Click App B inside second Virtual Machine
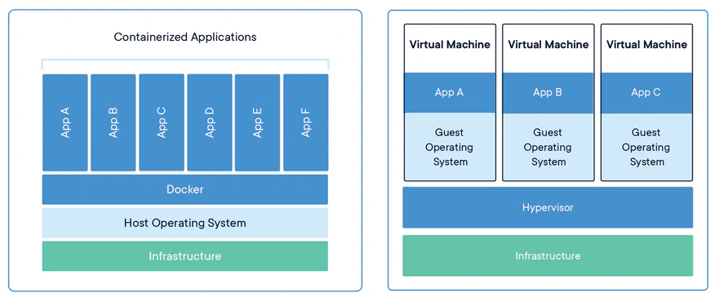 [548, 92]
